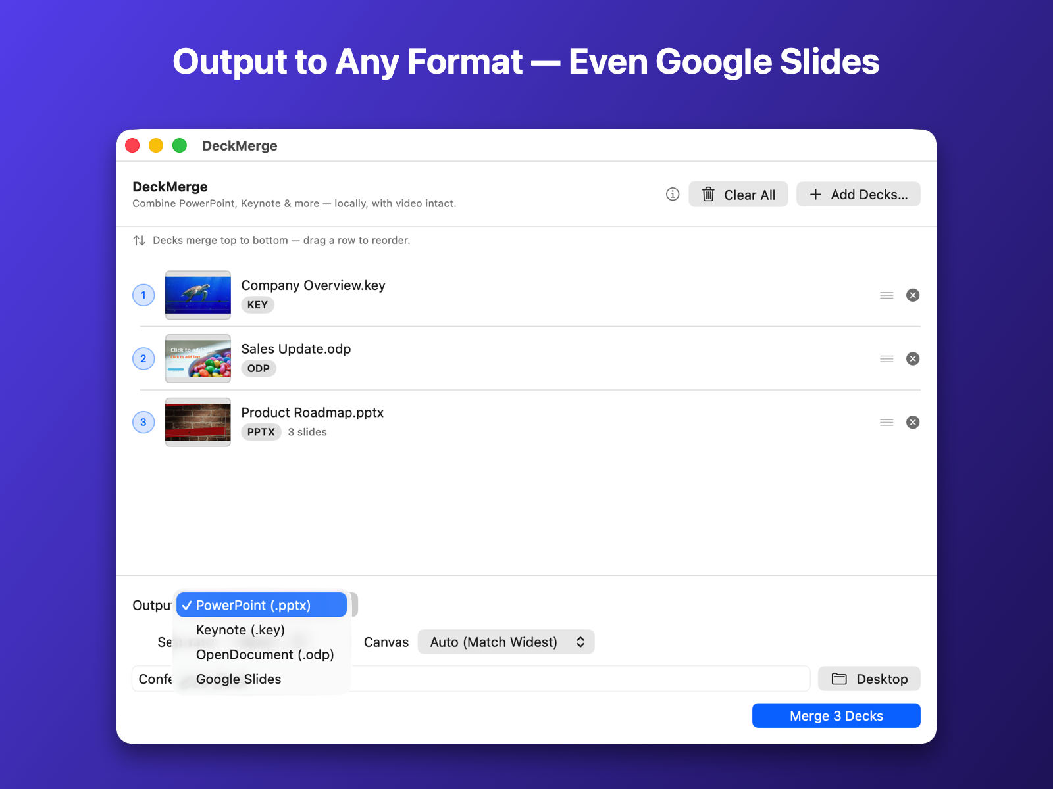
Task: Select the Company Overview turtle thumbnail
Action: tap(197, 295)
